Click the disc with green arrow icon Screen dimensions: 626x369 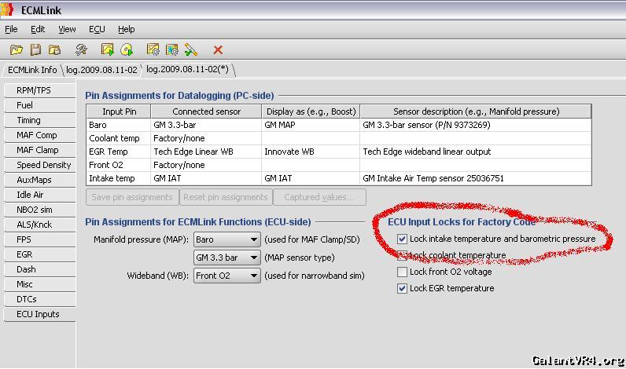[127, 49]
